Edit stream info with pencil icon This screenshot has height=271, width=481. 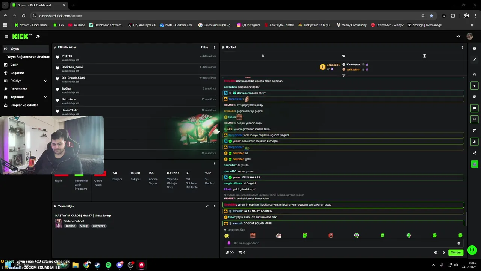207,206
